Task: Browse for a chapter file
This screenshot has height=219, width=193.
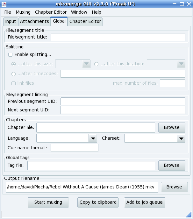Action: pos(172,128)
